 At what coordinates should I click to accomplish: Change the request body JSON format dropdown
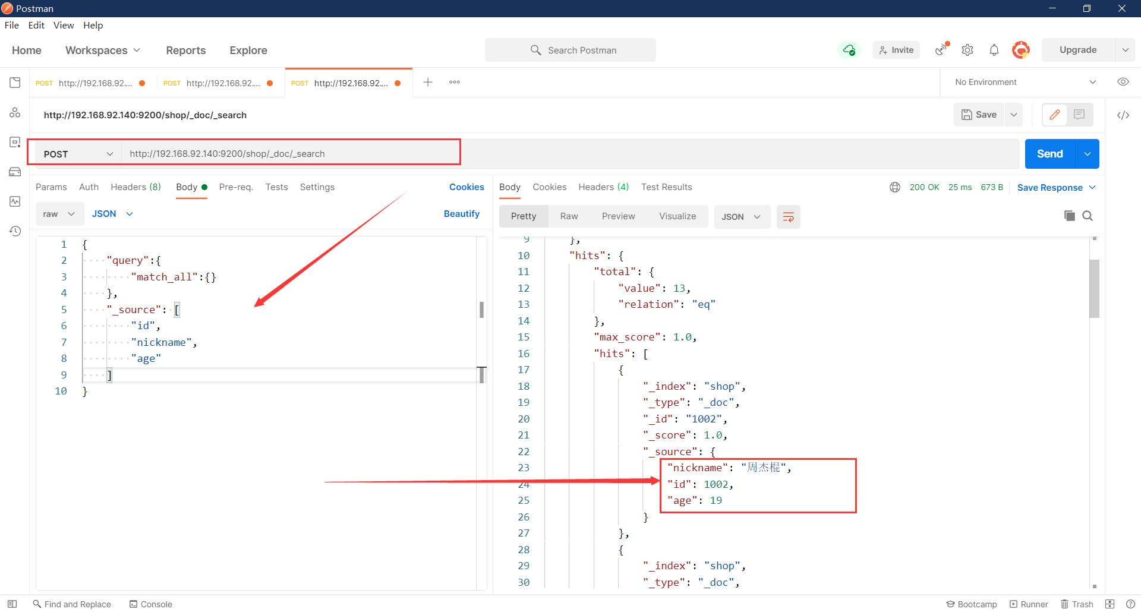coord(112,214)
